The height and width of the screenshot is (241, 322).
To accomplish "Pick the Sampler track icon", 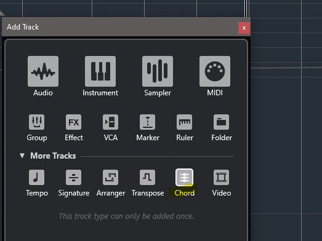I will pyautogui.click(x=158, y=71).
